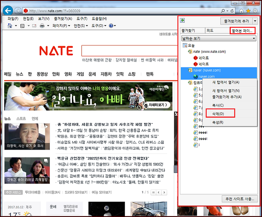Choose 삭제(D) in the context menu
This screenshot has width=262, height=217.
pyautogui.click(x=218, y=114)
